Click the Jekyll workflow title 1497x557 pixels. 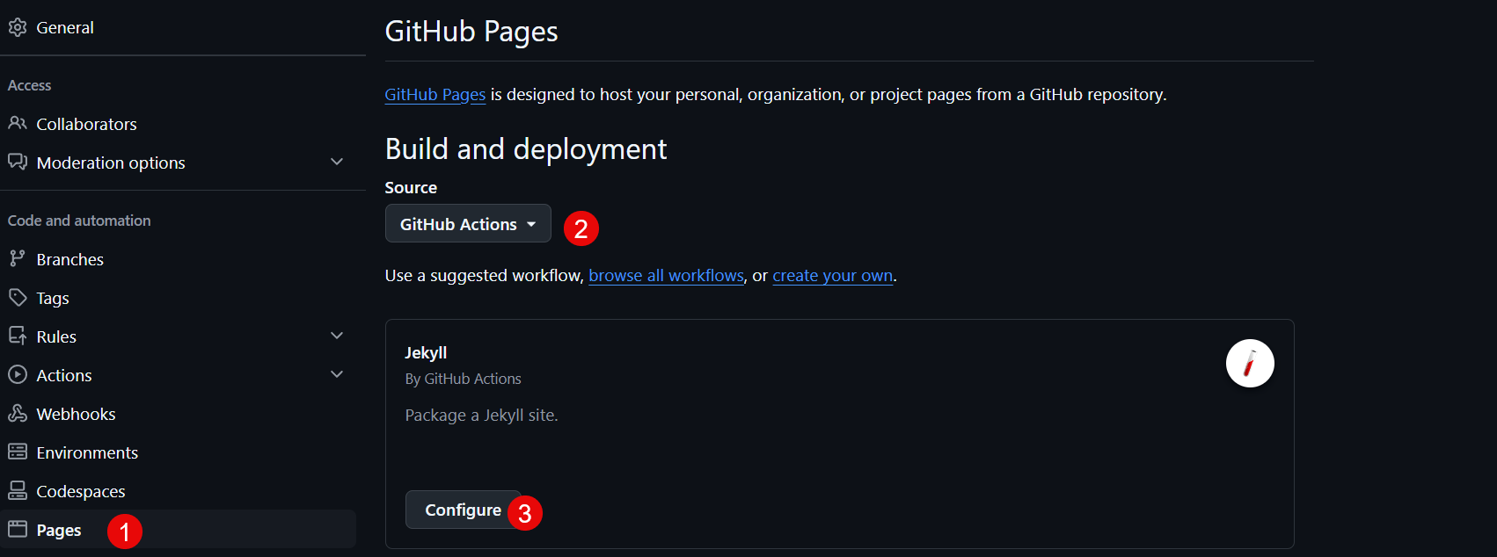point(426,352)
